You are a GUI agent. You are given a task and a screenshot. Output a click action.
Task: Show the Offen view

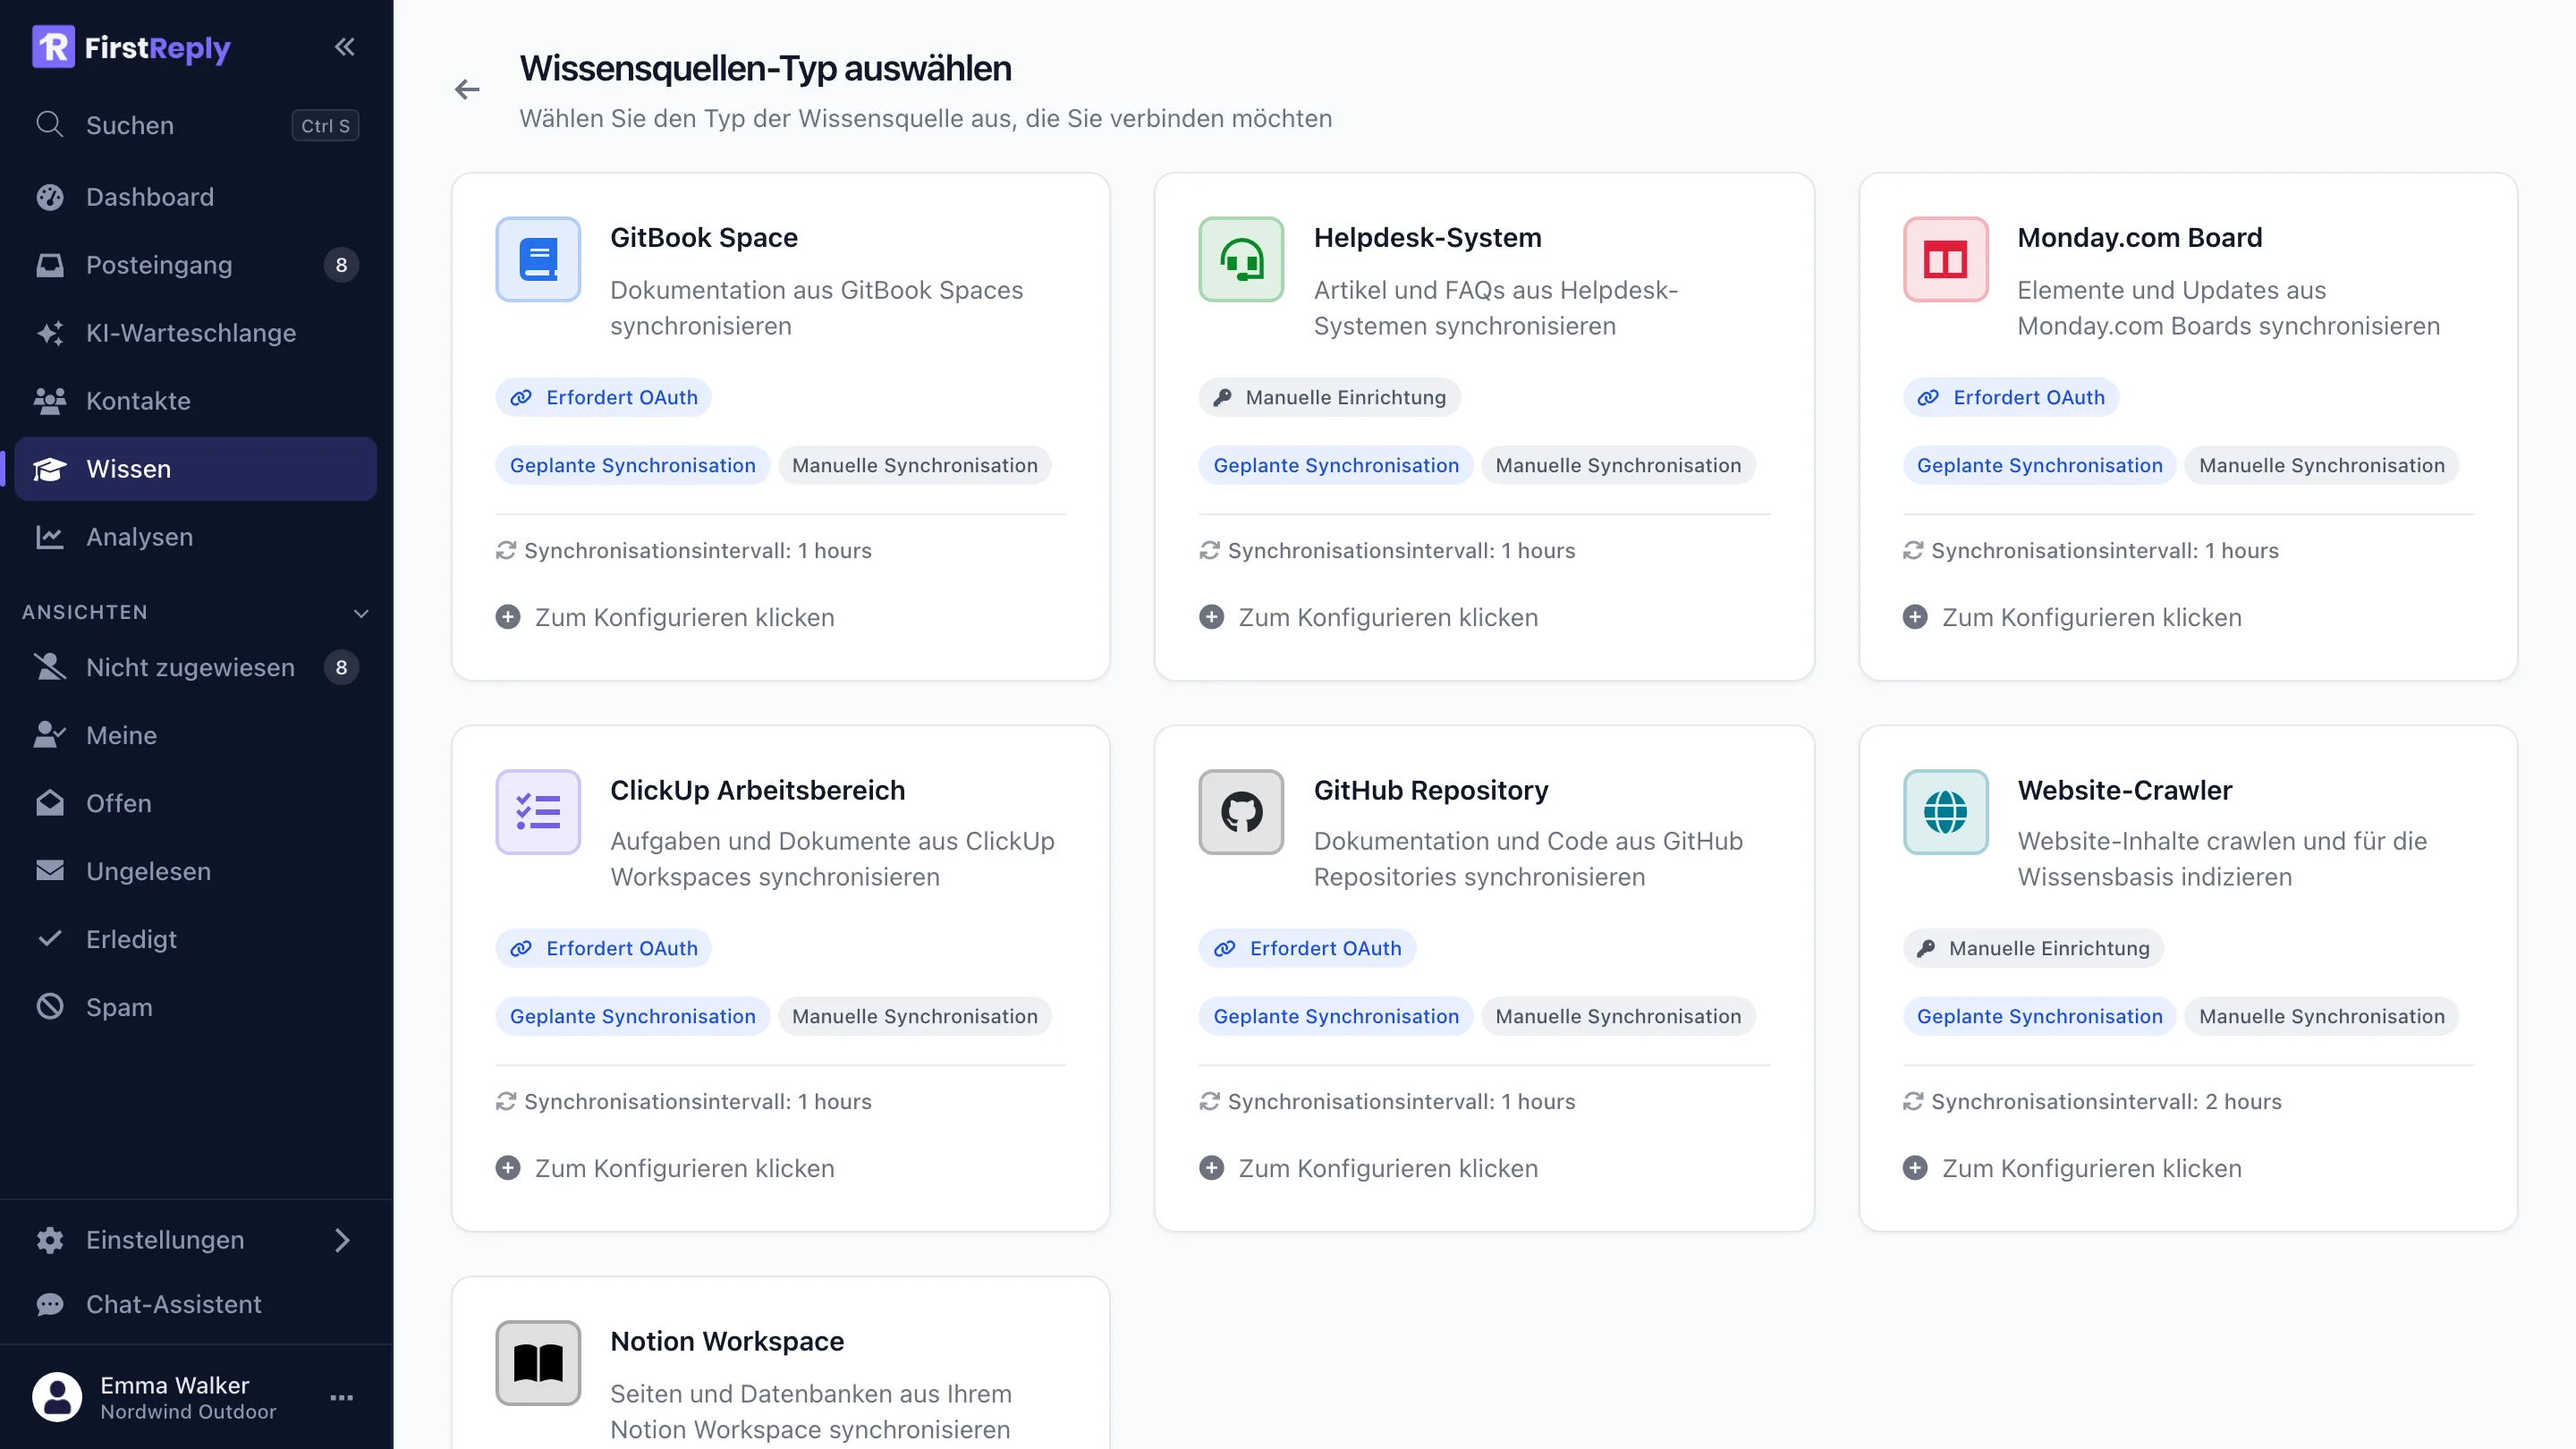click(196, 803)
